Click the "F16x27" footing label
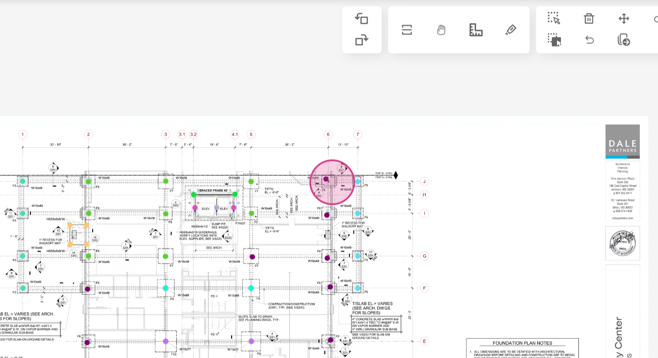The width and height of the screenshot is (658, 358). point(241,223)
